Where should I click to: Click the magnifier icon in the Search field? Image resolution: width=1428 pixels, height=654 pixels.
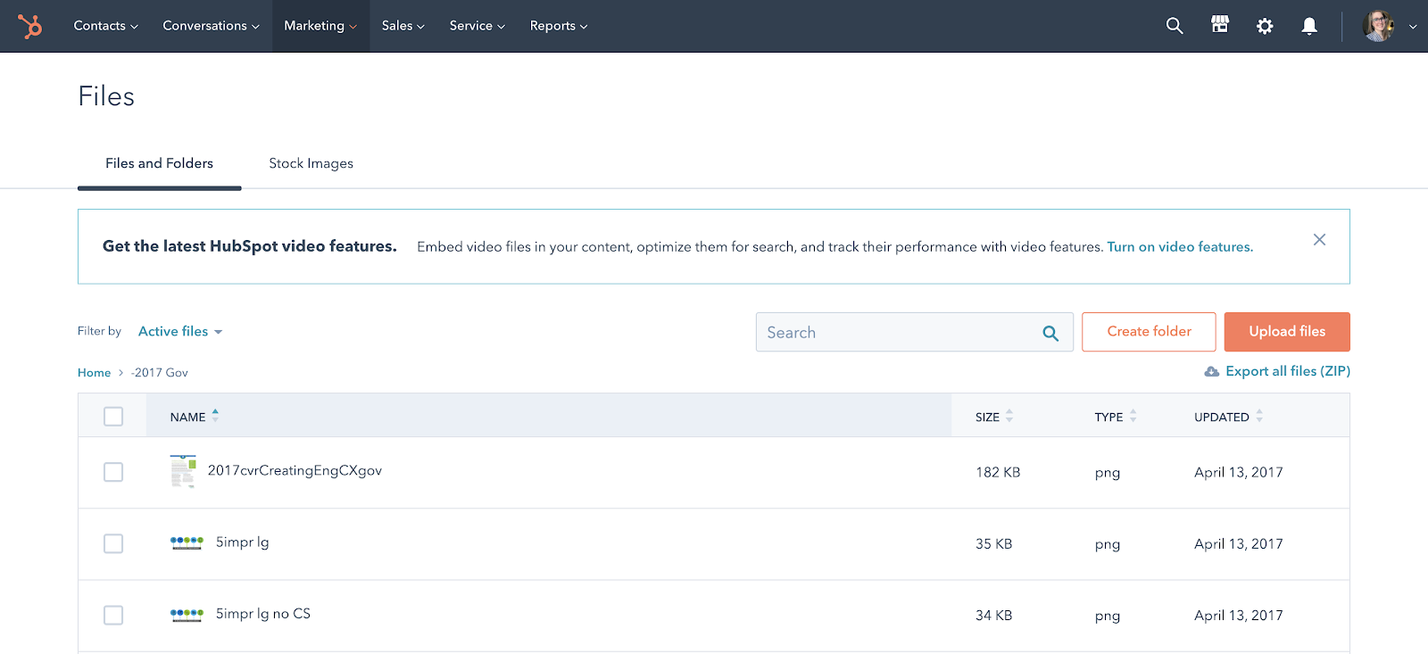1050,333
